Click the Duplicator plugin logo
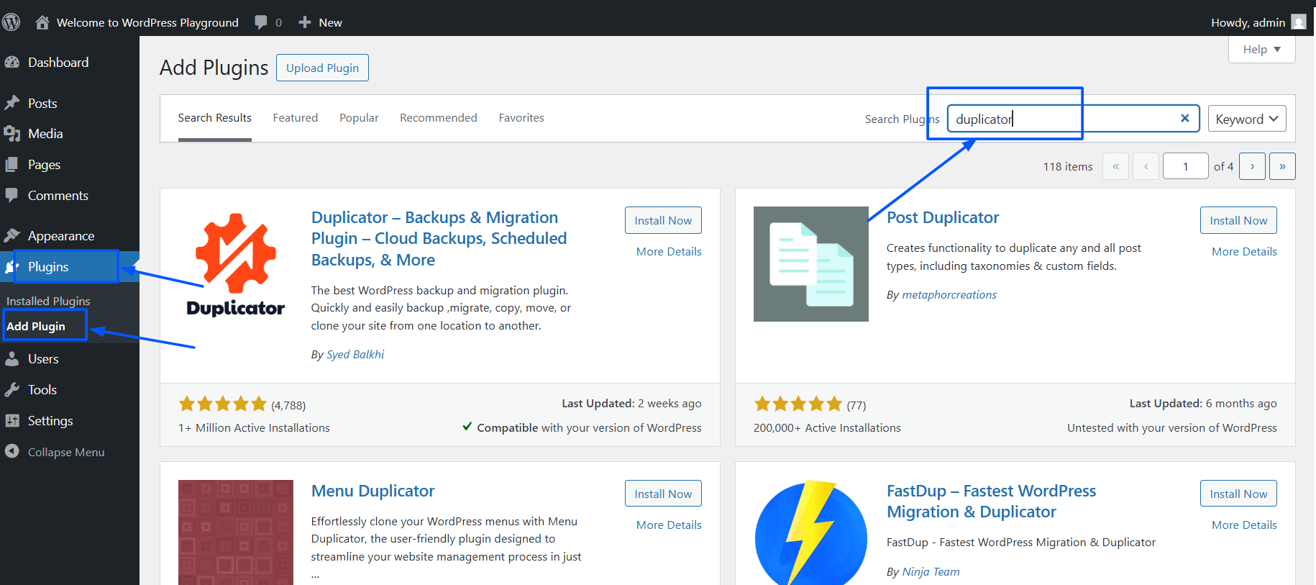The height and width of the screenshot is (585, 1316). pos(236,265)
